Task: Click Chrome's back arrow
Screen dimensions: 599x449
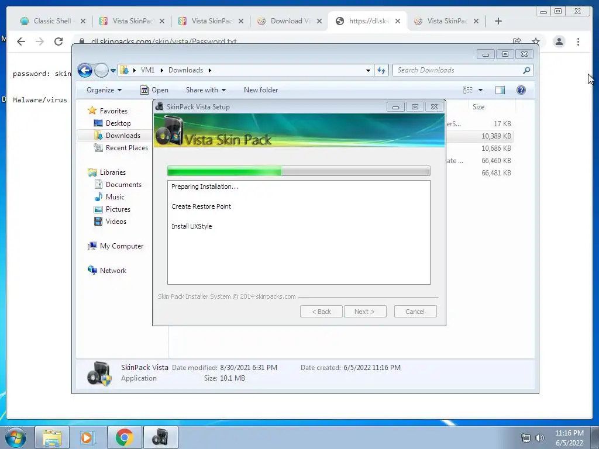Action: (21, 42)
